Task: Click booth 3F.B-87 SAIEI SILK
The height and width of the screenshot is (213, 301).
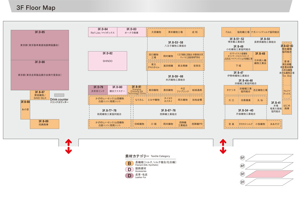Action: 40,95
